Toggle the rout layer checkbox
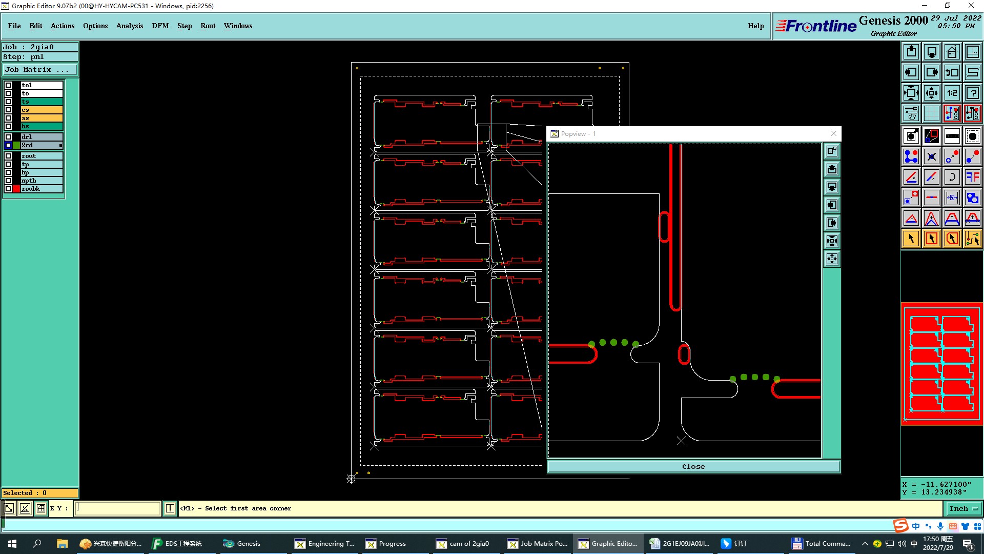Viewport: 984px width, 554px height. click(x=8, y=156)
